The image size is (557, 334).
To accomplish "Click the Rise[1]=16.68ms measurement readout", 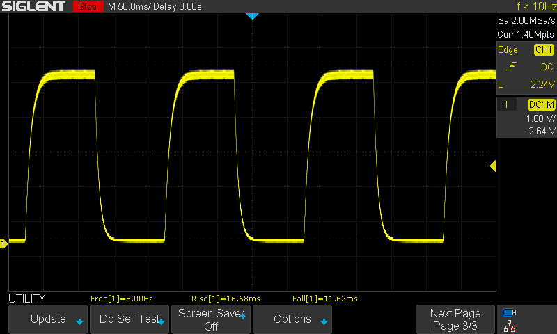I will pos(226,299).
